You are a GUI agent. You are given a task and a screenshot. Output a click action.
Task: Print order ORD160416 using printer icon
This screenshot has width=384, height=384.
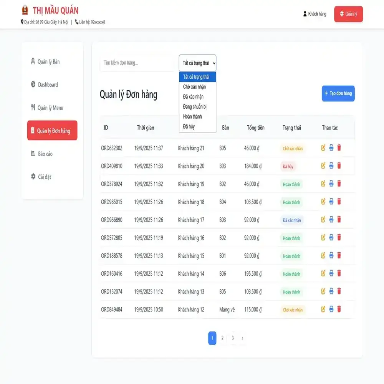pyautogui.click(x=331, y=273)
